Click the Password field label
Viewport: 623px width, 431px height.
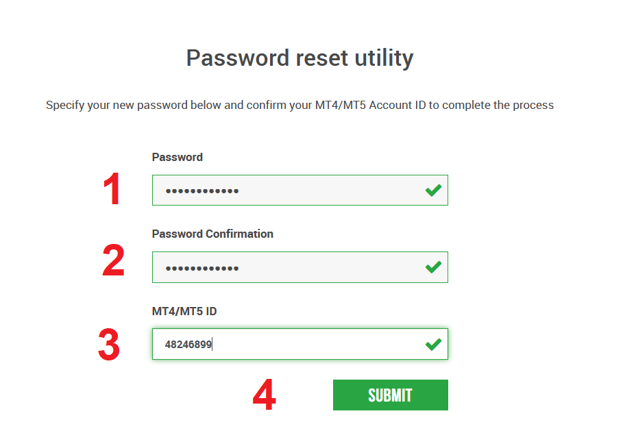click(x=177, y=157)
